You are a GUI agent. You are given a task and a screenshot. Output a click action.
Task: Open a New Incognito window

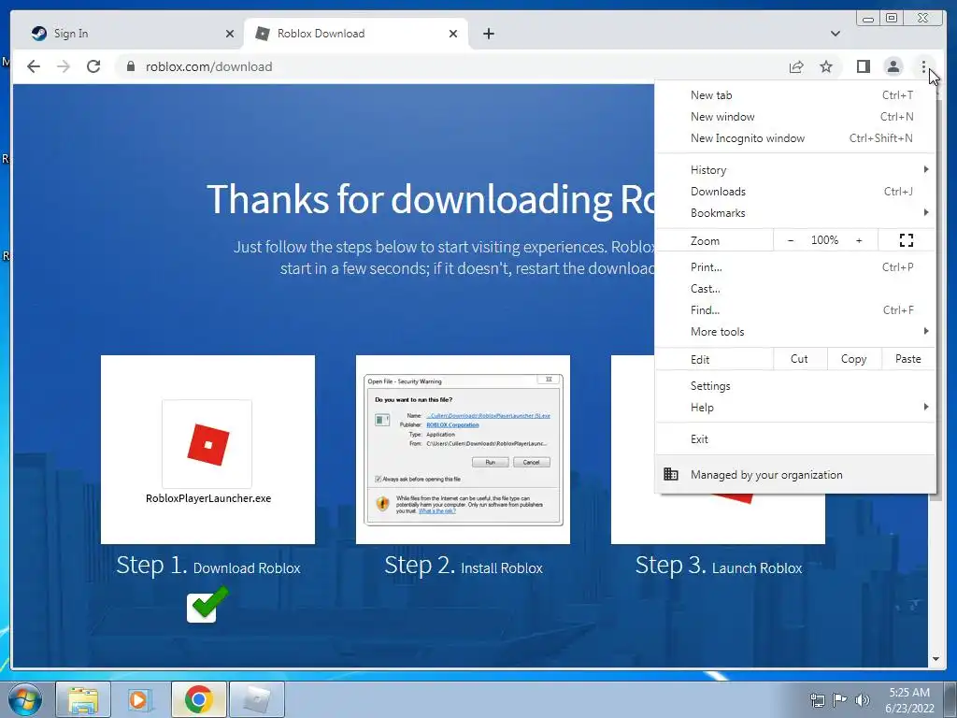click(795, 138)
